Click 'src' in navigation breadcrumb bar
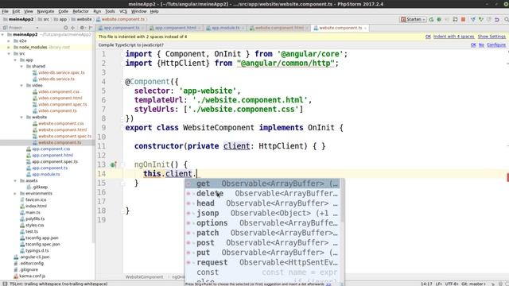The width and height of the screenshot is (509, 286). coord(46,19)
